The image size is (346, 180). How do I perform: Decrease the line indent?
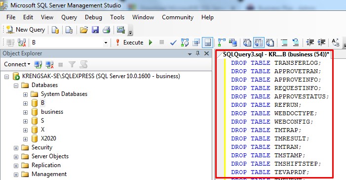310,43
